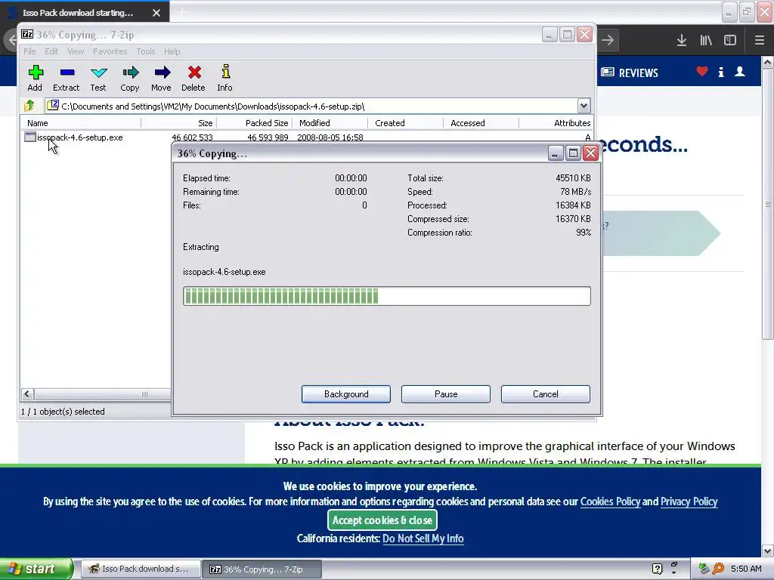
Task: Toggle Firefox sidebar icon
Action: click(730, 41)
